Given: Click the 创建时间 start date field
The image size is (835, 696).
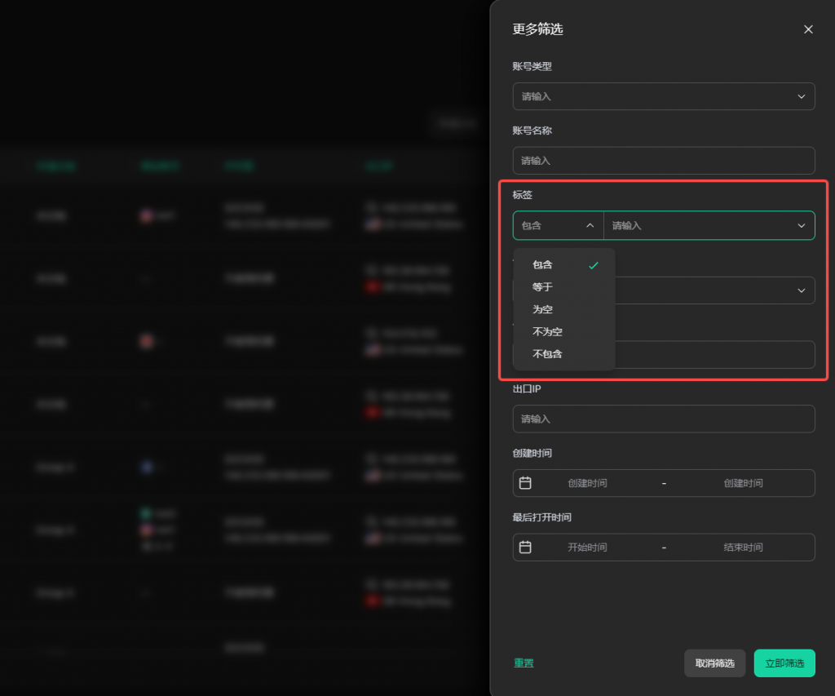Looking at the screenshot, I should click(x=587, y=483).
